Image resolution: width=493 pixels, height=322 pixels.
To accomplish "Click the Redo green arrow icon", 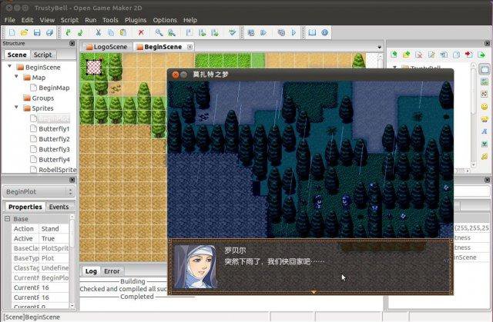I will point(80,32).
